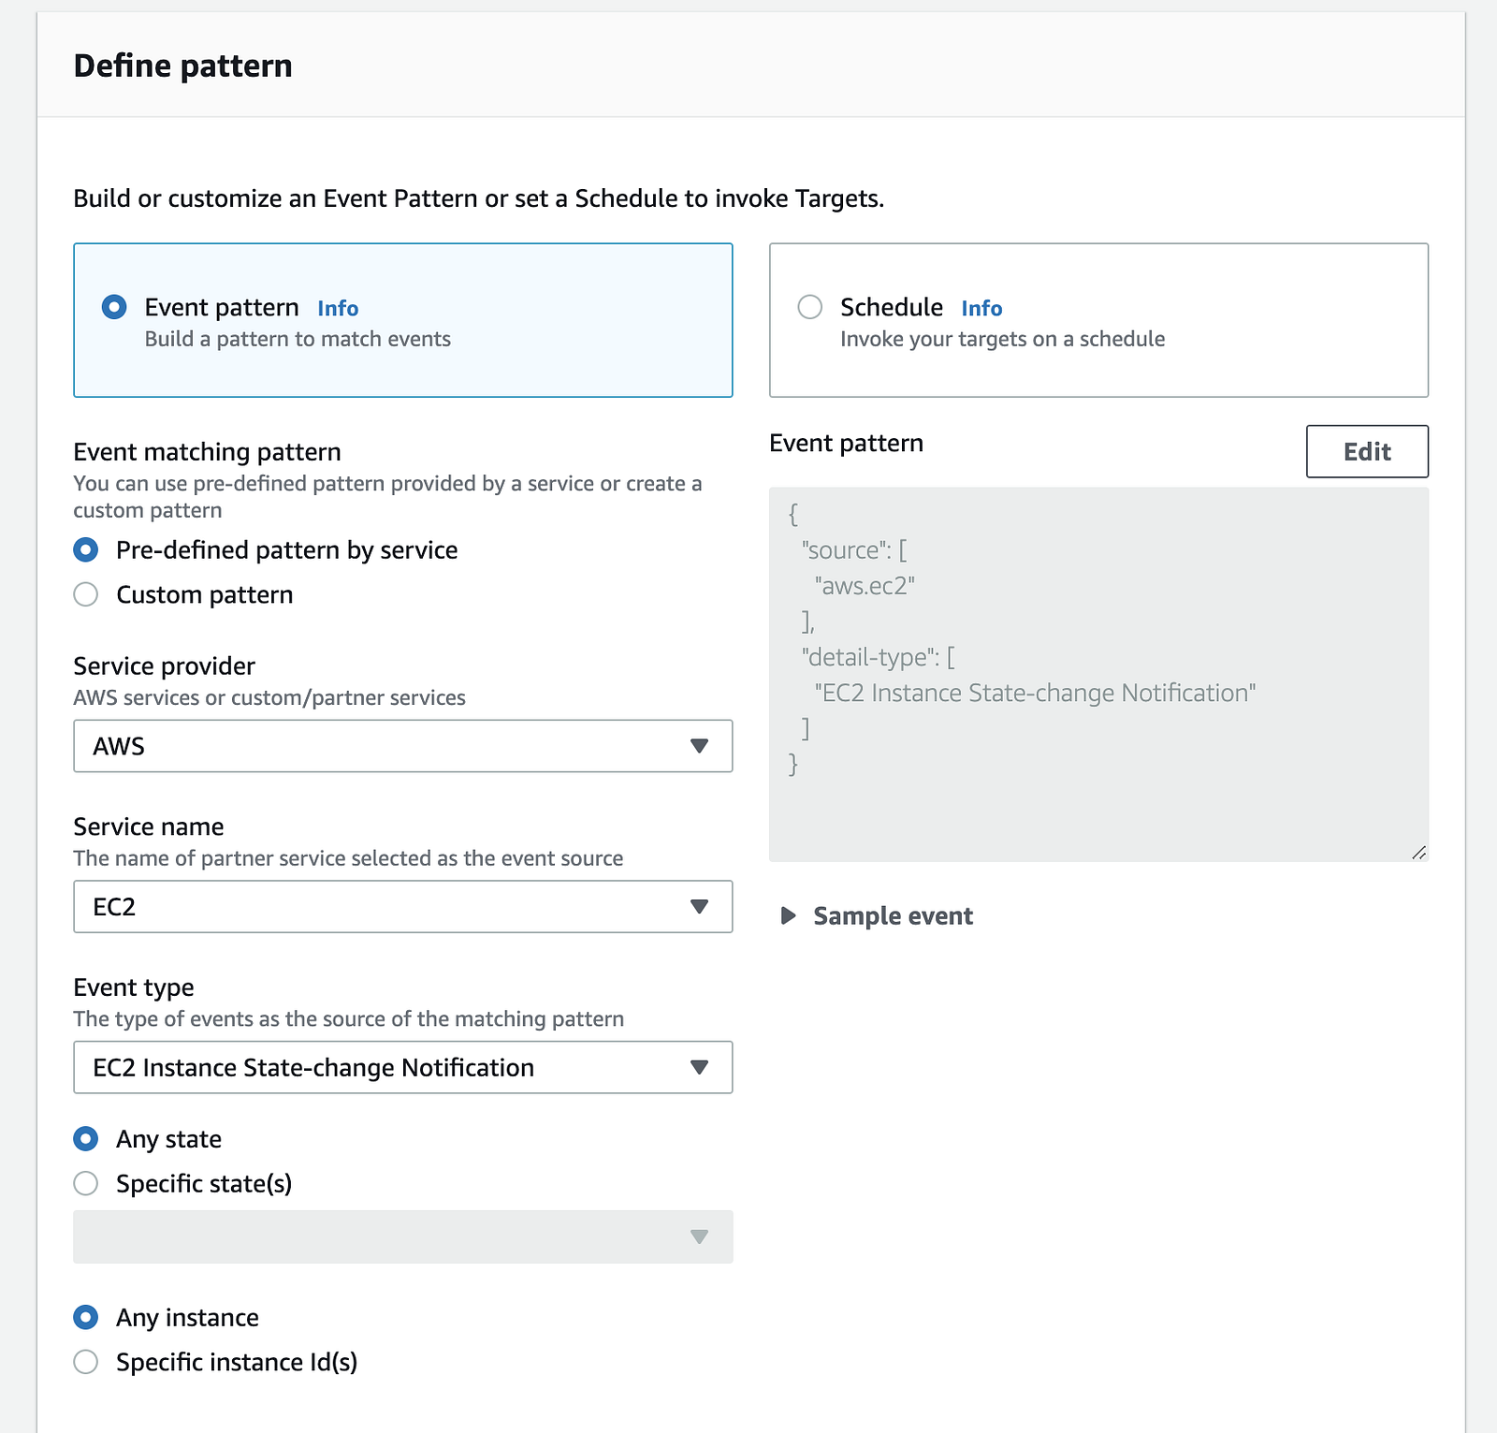Click the text area resize handle
The width and height of the screenshot is (1497, 1433).
pyautogui.click(x=1419, y=853)
